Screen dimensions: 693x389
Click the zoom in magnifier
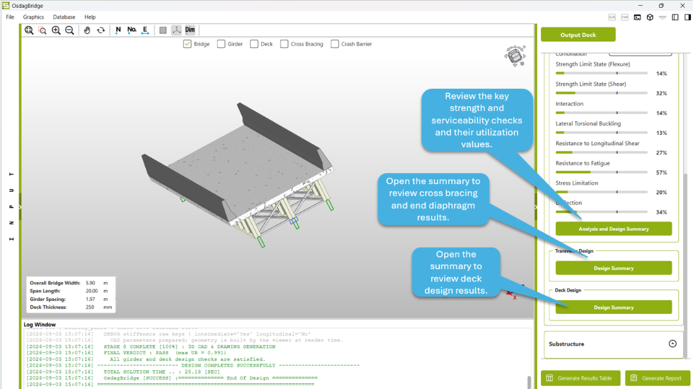click(56, 30)
